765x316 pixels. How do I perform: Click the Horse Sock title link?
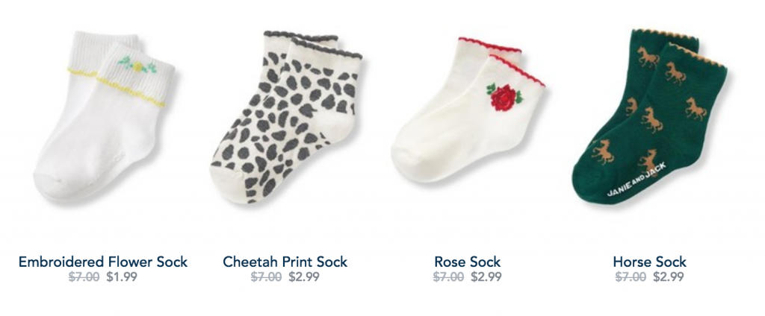(649, 262)
